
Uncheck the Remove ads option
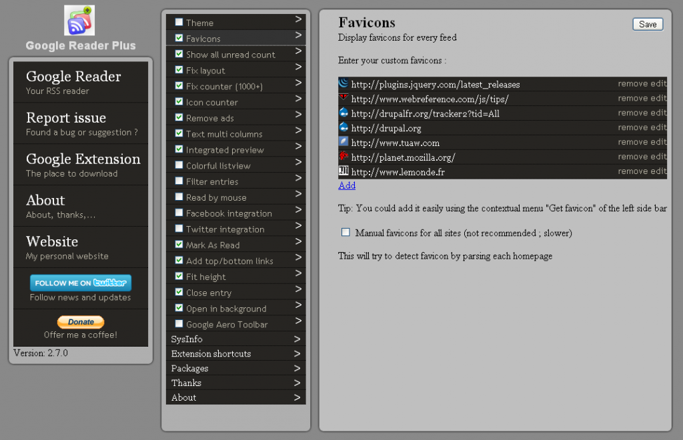[x=179, y=117]
